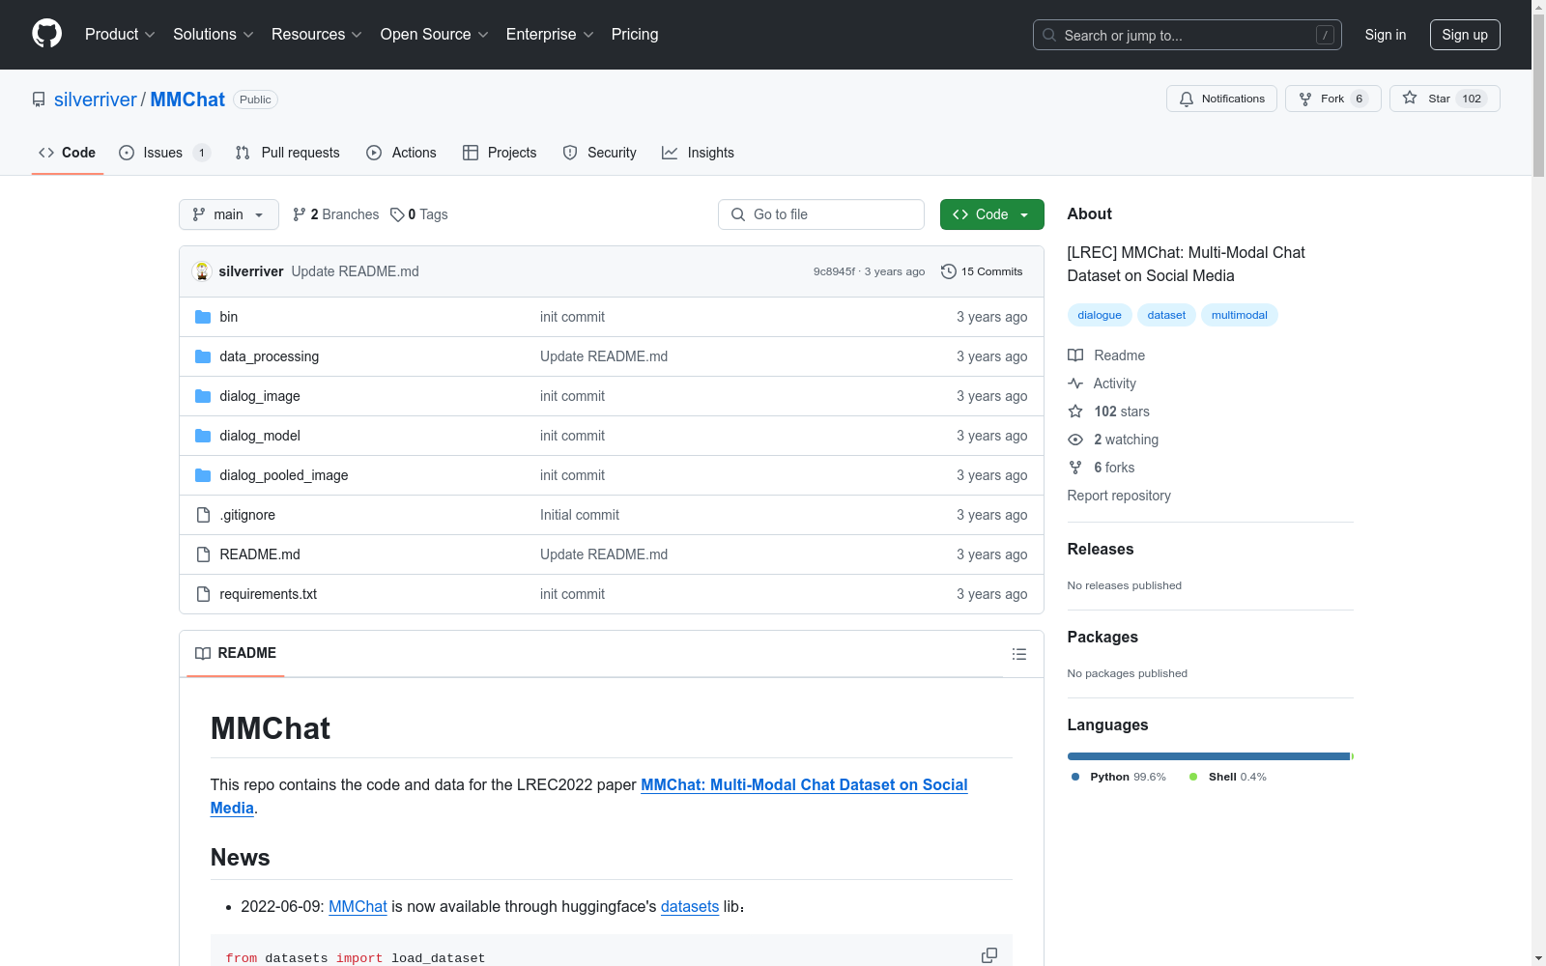Image resolution: width=1546 pixels, height=966 pixels.
Task: Click the Sign up button
Action: 1465,35
